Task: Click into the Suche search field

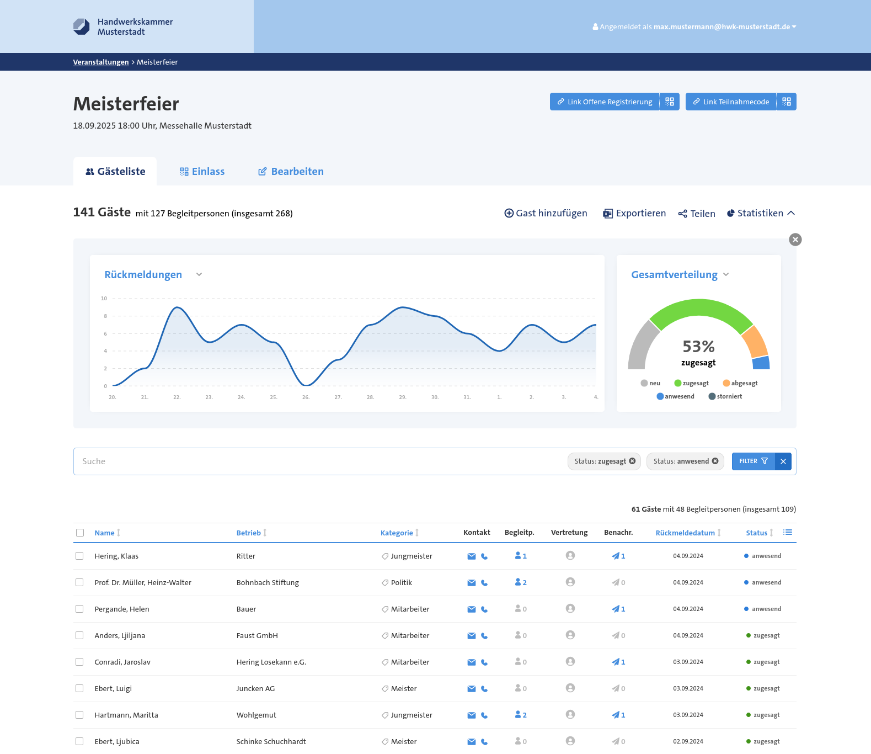Action: [x=320, y=461]
